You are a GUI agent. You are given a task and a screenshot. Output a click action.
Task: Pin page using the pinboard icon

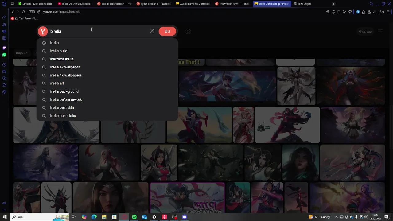(333, 12)
